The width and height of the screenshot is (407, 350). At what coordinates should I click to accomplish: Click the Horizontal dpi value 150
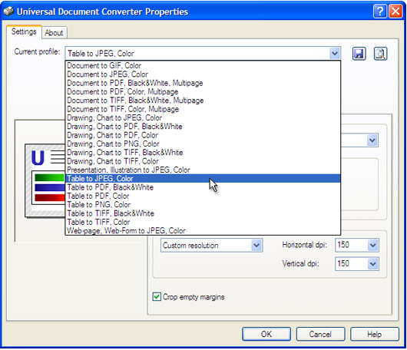[343, 245]
